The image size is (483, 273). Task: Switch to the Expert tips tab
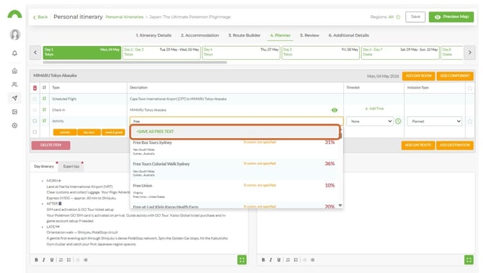pyautogui.click(x=71, y=166)
